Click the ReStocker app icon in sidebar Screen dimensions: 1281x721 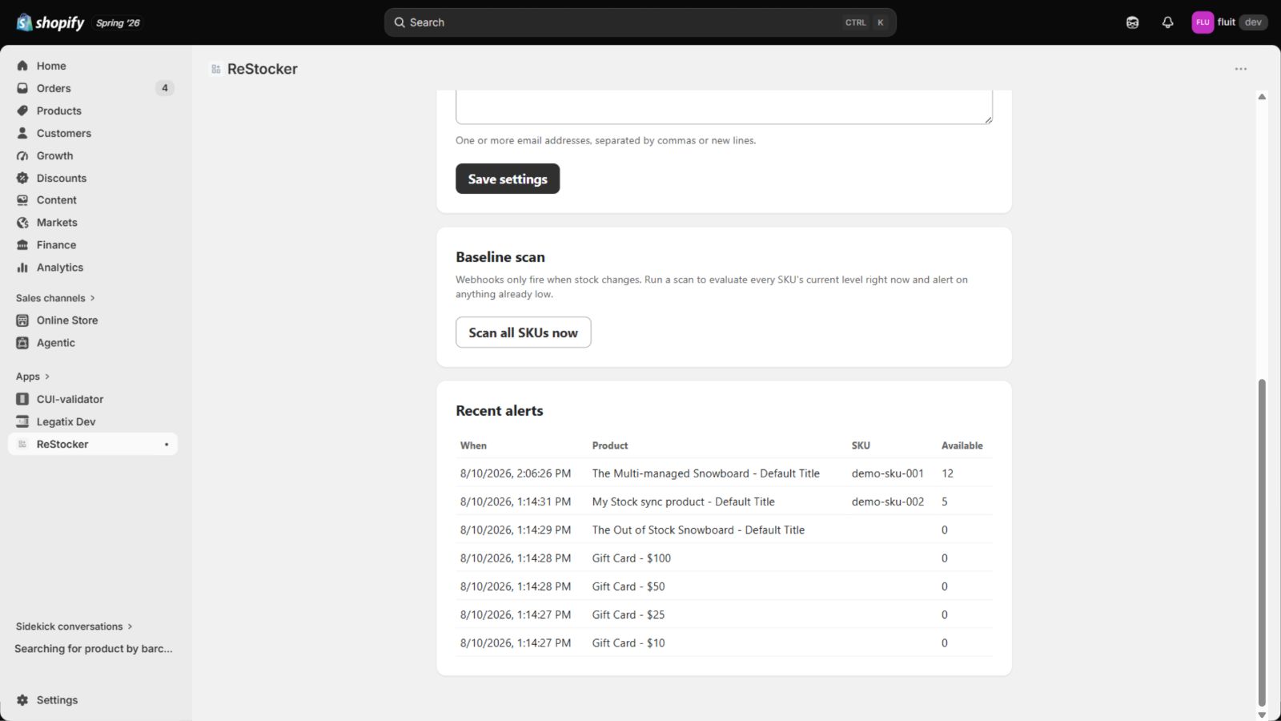tap(22, 444)
